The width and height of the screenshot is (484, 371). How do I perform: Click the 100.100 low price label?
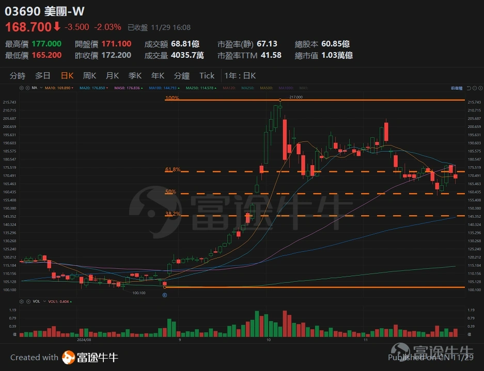139,293
